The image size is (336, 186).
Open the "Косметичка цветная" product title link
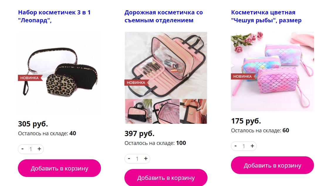(x=266, y=16)
